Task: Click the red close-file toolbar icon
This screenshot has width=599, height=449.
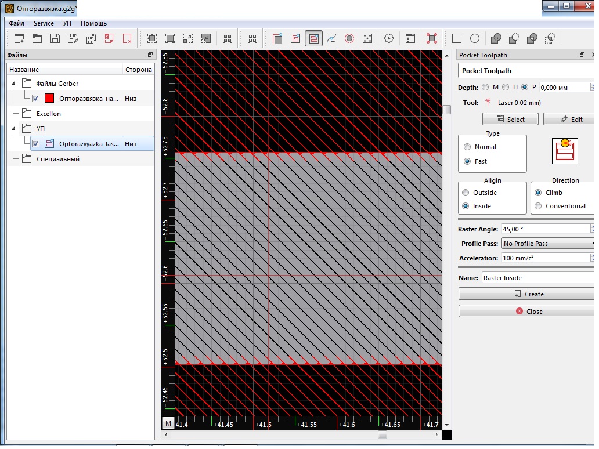Action: click(127, 38)
